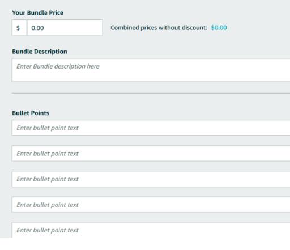
Task: Select the fourth bullet point text field
Action: tap(151, 205)
